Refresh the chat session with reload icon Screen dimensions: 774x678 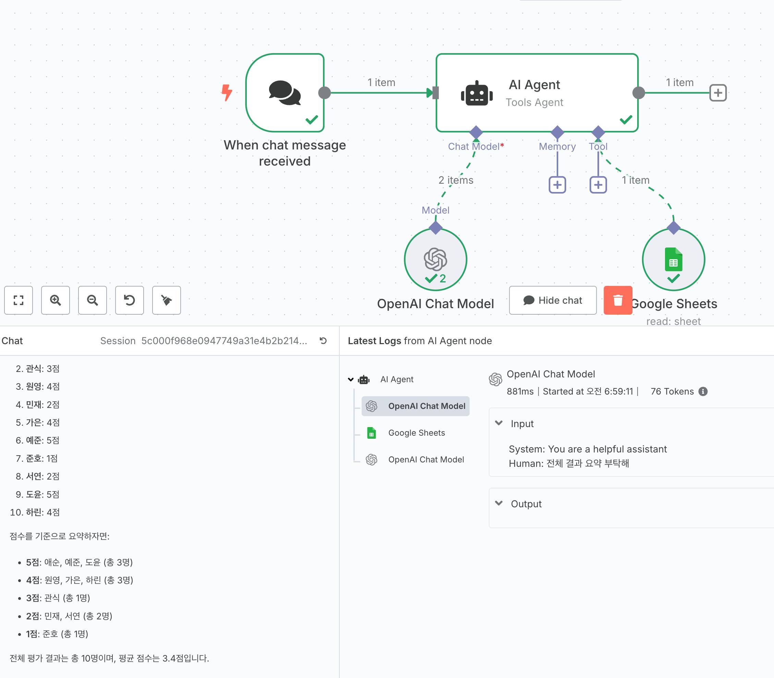pos(323,340)
